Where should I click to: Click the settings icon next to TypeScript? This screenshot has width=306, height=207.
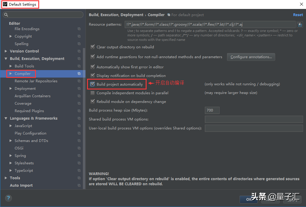point(79,170)
